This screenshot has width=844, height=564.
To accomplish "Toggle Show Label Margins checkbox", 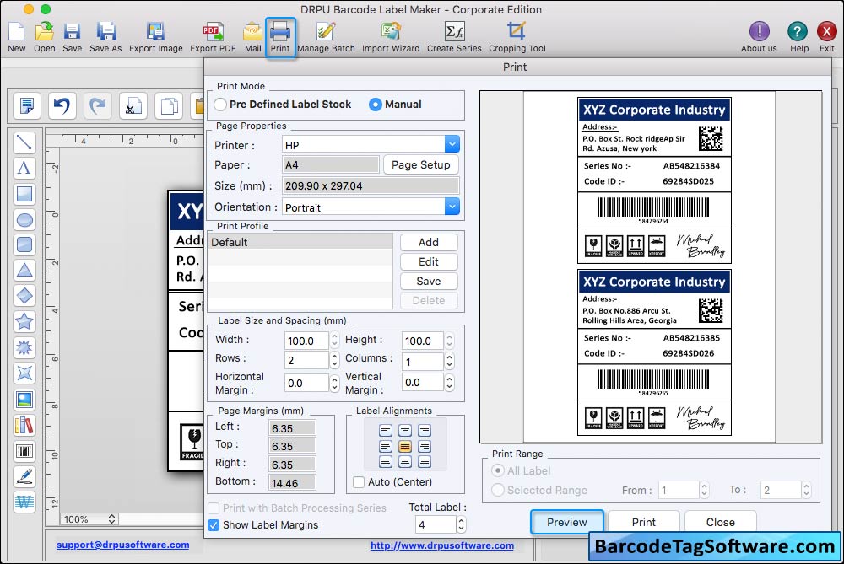I will 214,525.
